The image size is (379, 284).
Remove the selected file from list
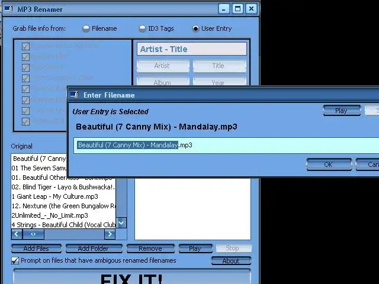pos(150,248)
